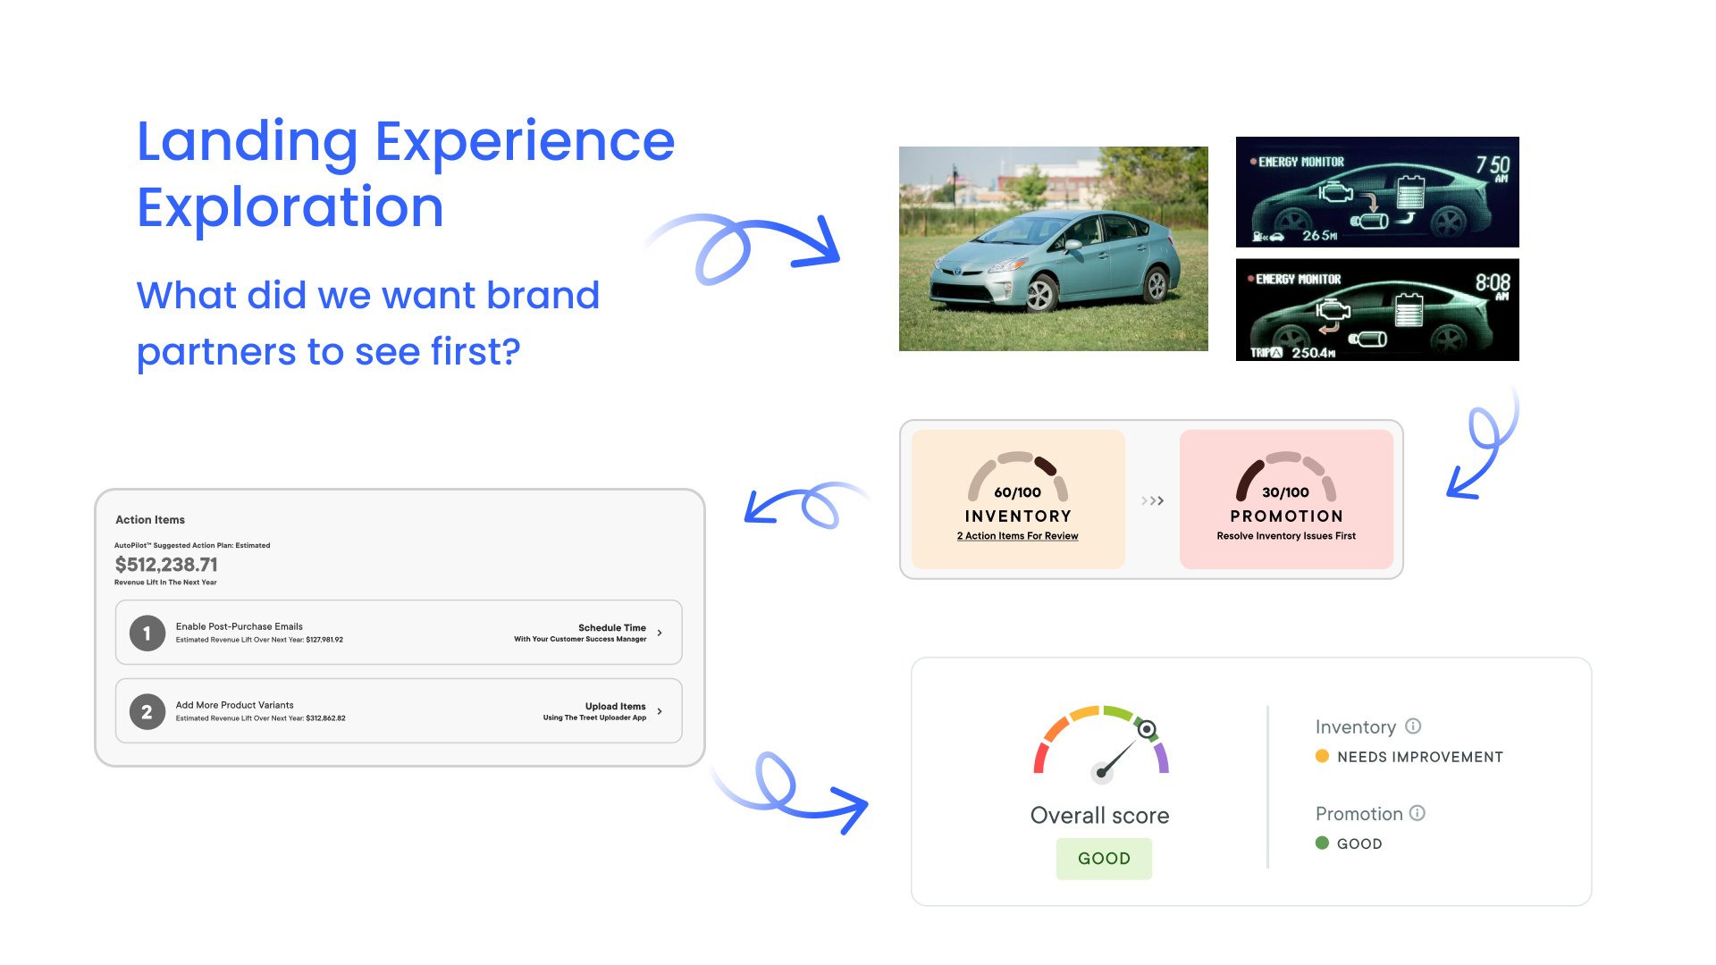Select the Promotion score card
This screenshot has height=965, width=1716.
coord(1286,499)
